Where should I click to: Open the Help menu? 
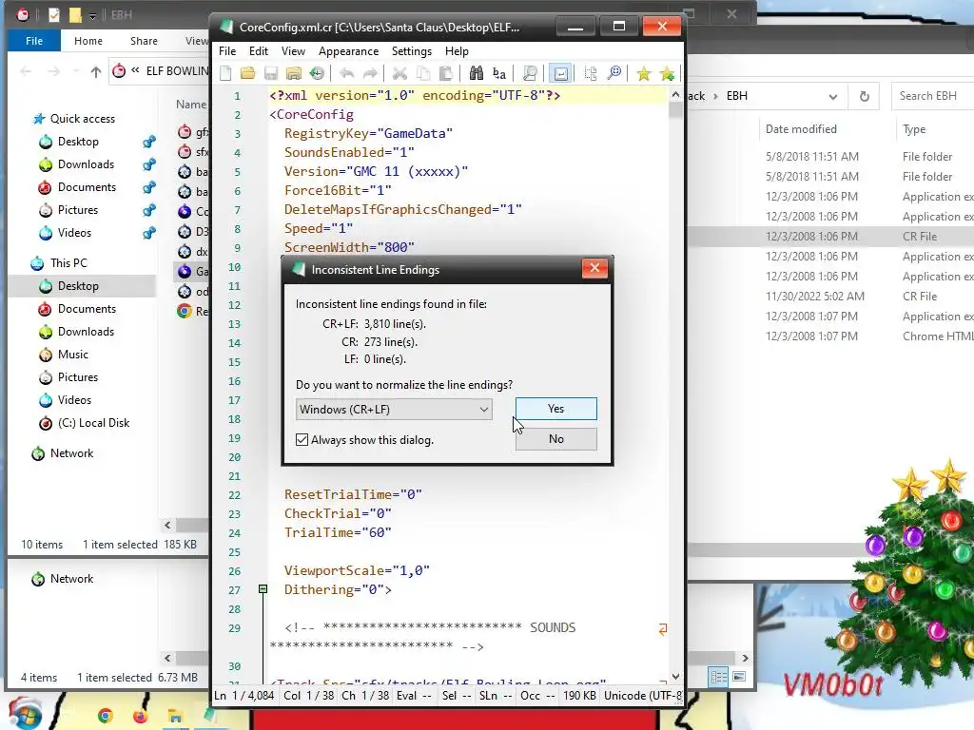click(x=457, y=51)
